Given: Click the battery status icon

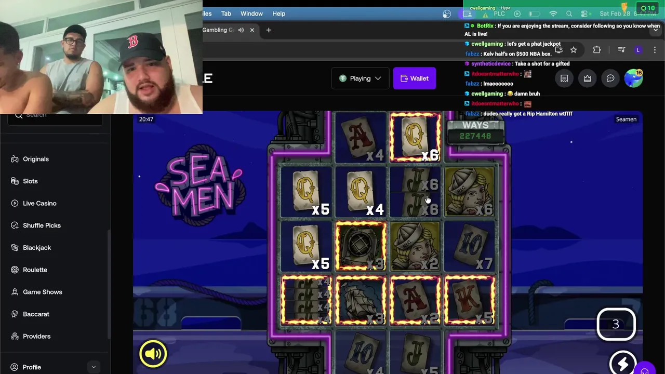Looking at the screenshot, I should 535,14.
